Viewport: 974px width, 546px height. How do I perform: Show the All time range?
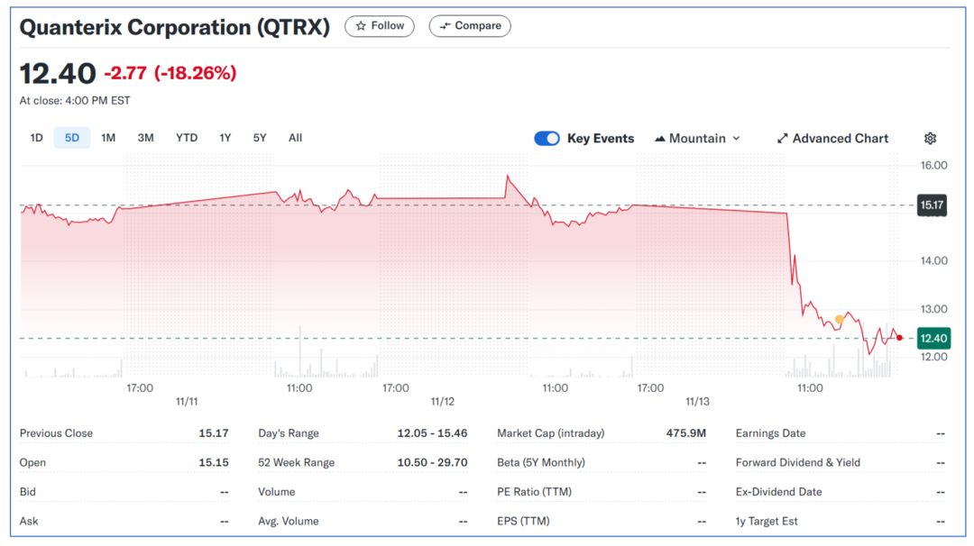click(x=295, y=138)
